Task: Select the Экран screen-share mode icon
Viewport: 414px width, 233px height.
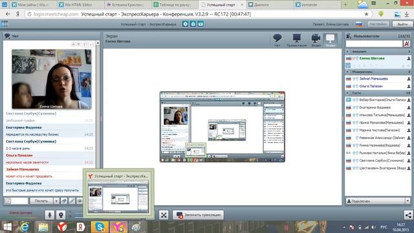Action: pos(331,40)
